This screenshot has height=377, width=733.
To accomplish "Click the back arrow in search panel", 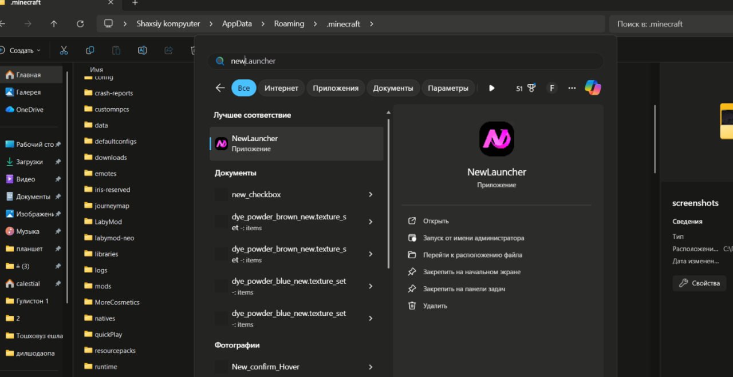I will click(220, 88).
